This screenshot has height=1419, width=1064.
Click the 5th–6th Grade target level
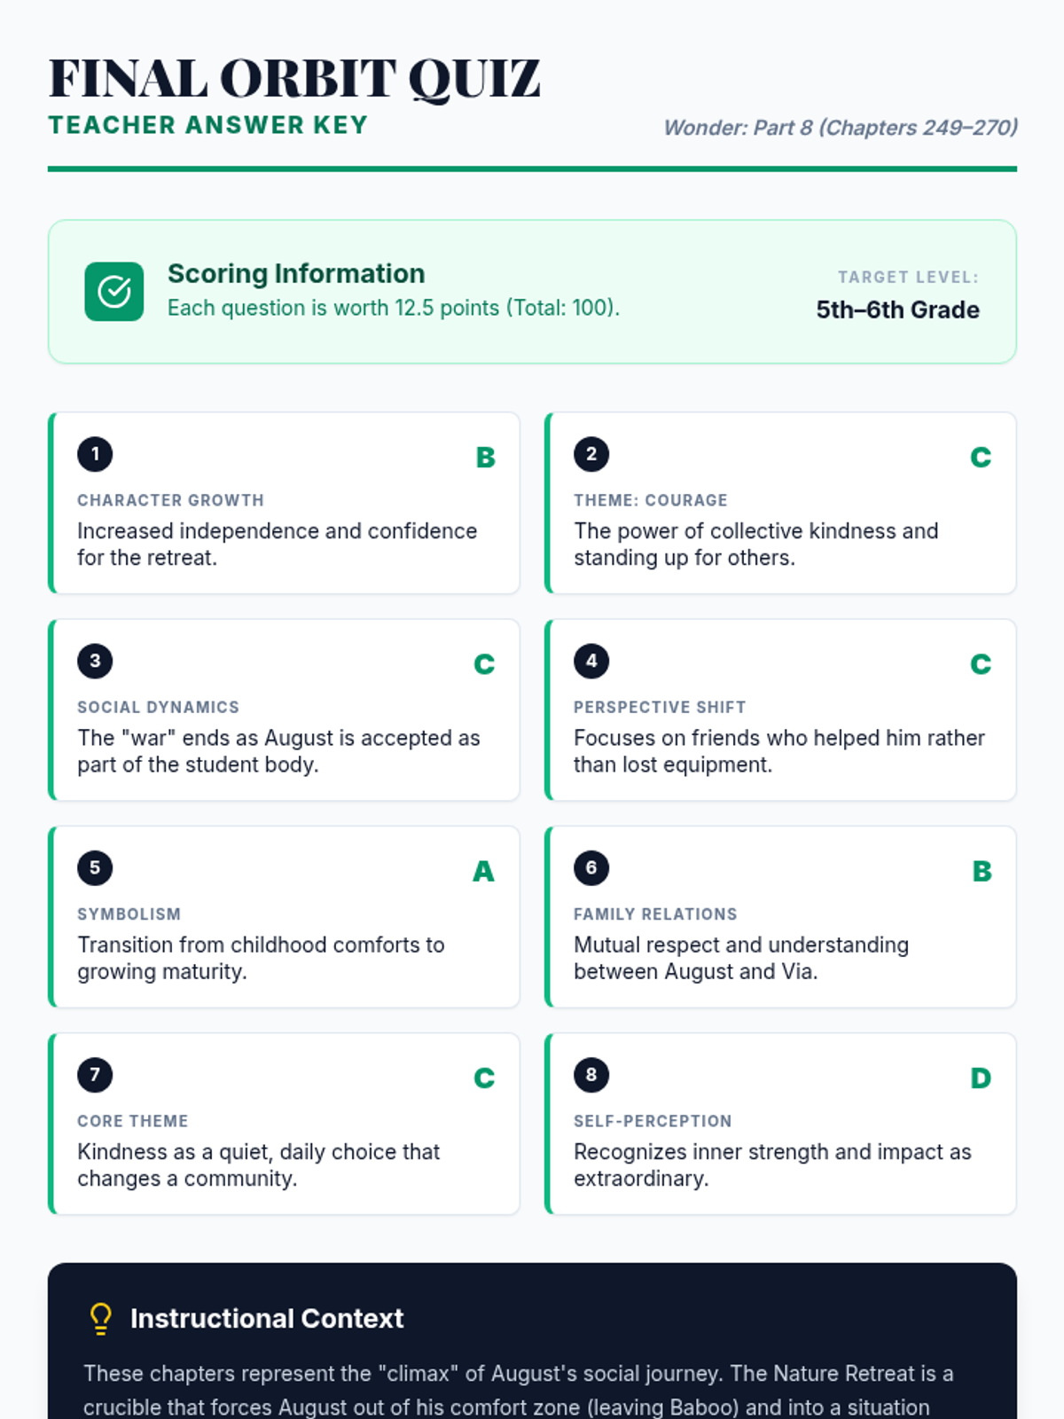[897, 310]
